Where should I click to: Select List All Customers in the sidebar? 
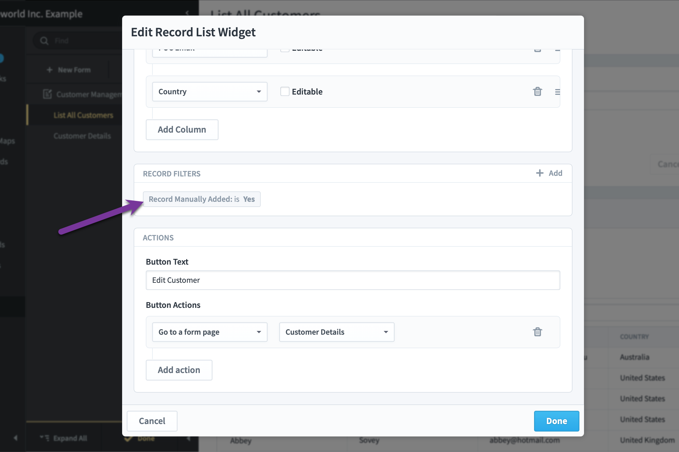coord(83,115)
